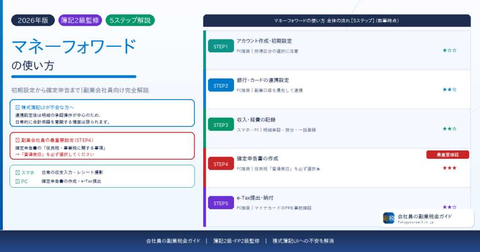Click text 確定申告書の「住民税・事業税に関する事項」
Viewport: 480px width, 252px height.
(x=60, y=148)
